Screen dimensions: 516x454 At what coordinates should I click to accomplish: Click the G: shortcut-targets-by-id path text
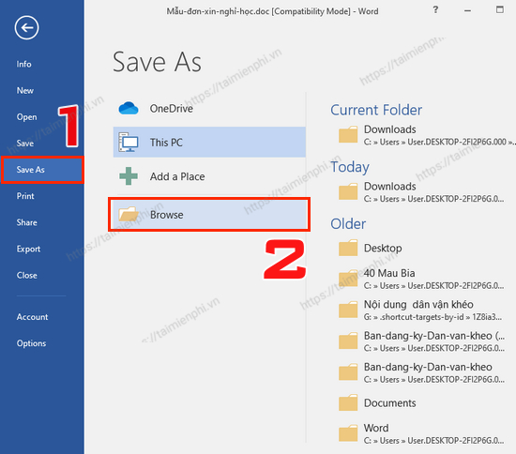(433, 317)
